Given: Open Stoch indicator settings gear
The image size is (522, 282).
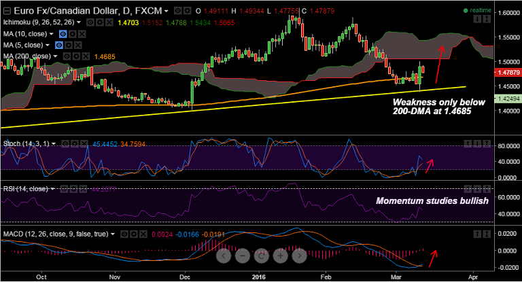Looking at the screenshot, I should pos(74,144).
